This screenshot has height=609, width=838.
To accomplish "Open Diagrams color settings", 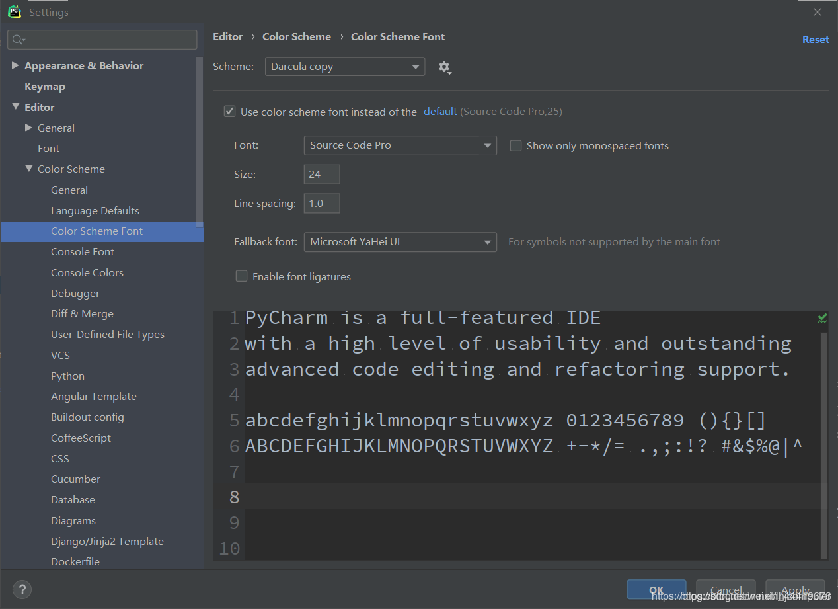I will click(x=73, y=521).
